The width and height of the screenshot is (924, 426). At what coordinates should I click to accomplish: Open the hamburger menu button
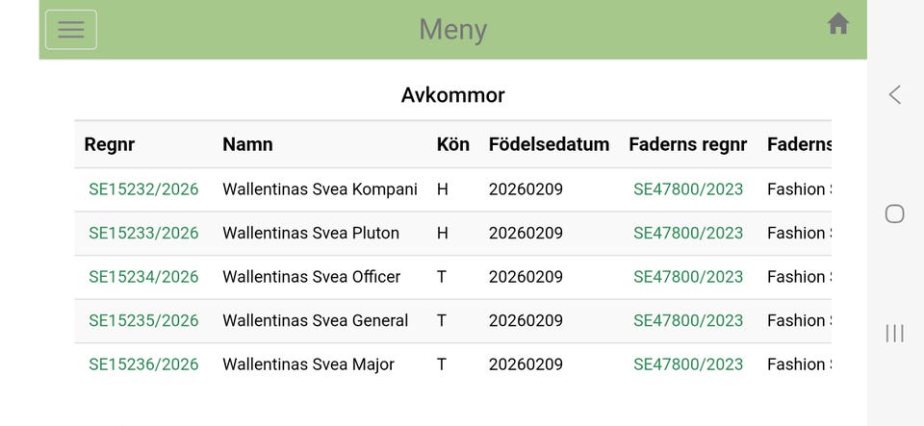click(x=71, y=30)
